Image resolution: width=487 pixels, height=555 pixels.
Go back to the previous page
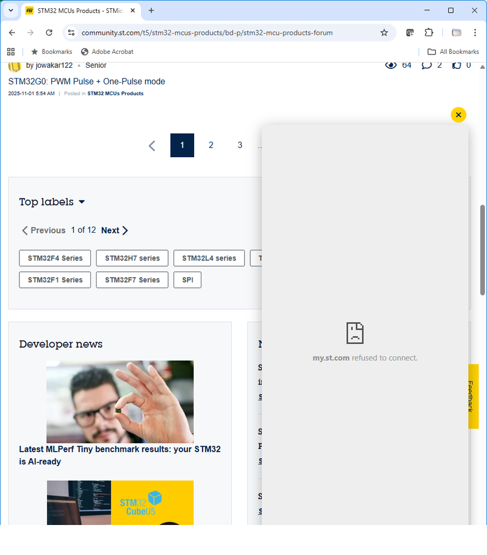coord(12,33)
